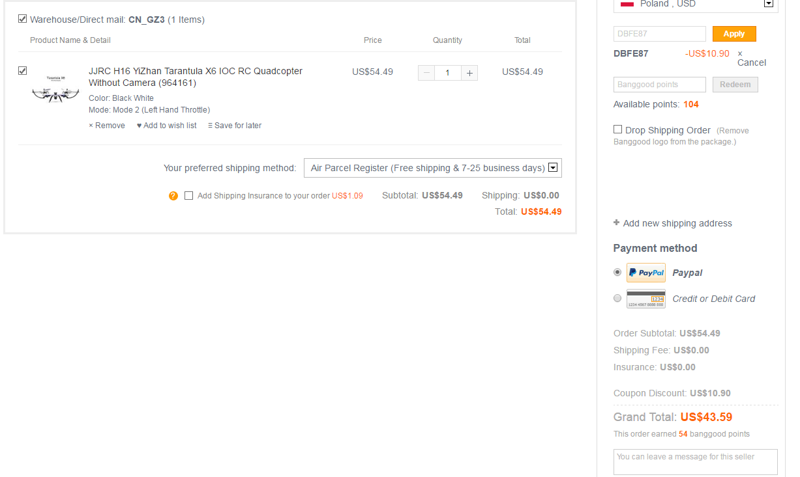
Task: Save the quadcopter for later
Action: 235,126
